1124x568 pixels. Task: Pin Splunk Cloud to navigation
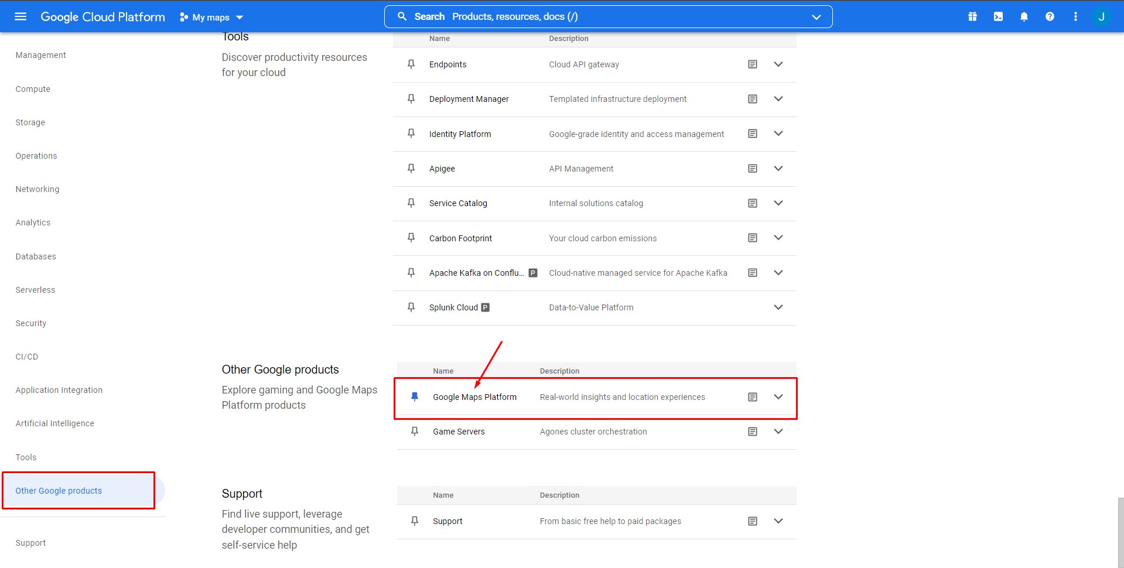(x=411, y=307)
